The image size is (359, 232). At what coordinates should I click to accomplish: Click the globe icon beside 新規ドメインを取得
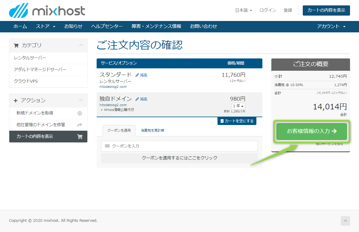pyautogui.click(x=80, y=113)
